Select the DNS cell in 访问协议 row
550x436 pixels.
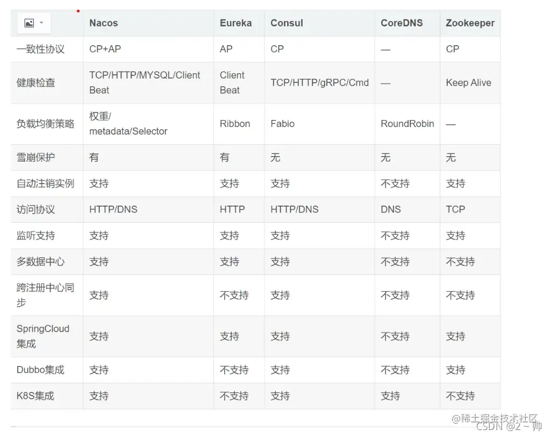coord(390,209)
